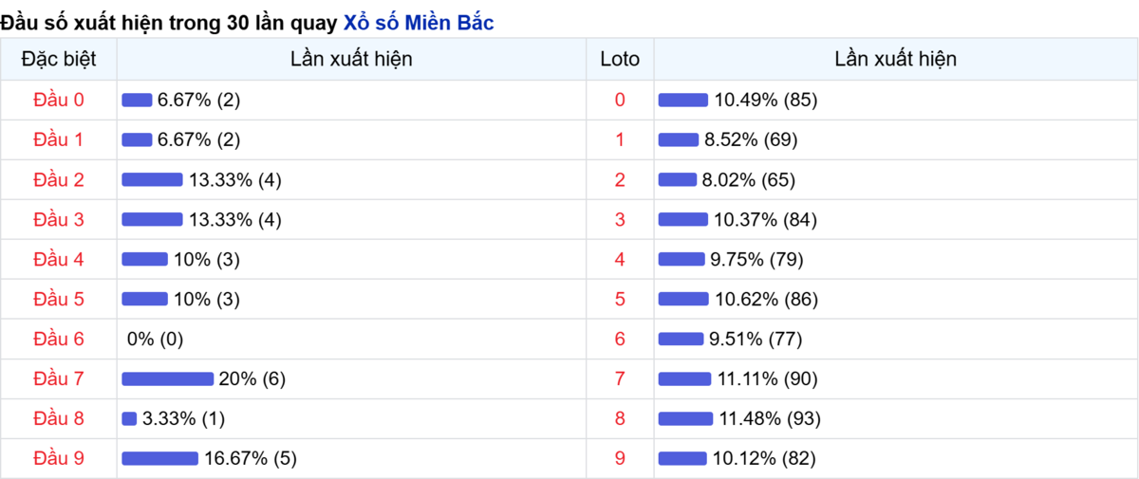Click the Loto 8 bar showing 11.48%
The image size is (1139, 479).
click(x=685, y=419)
